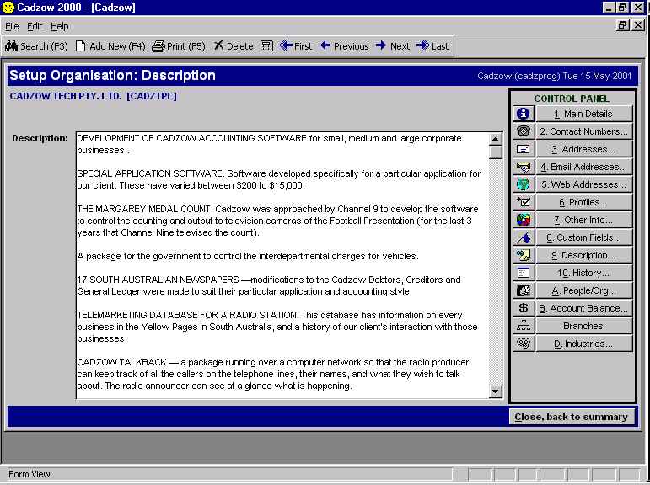Go to the Previous record
Image resolution: width=650 pixels, height=485 pixels.
click(x=345, y=46)
